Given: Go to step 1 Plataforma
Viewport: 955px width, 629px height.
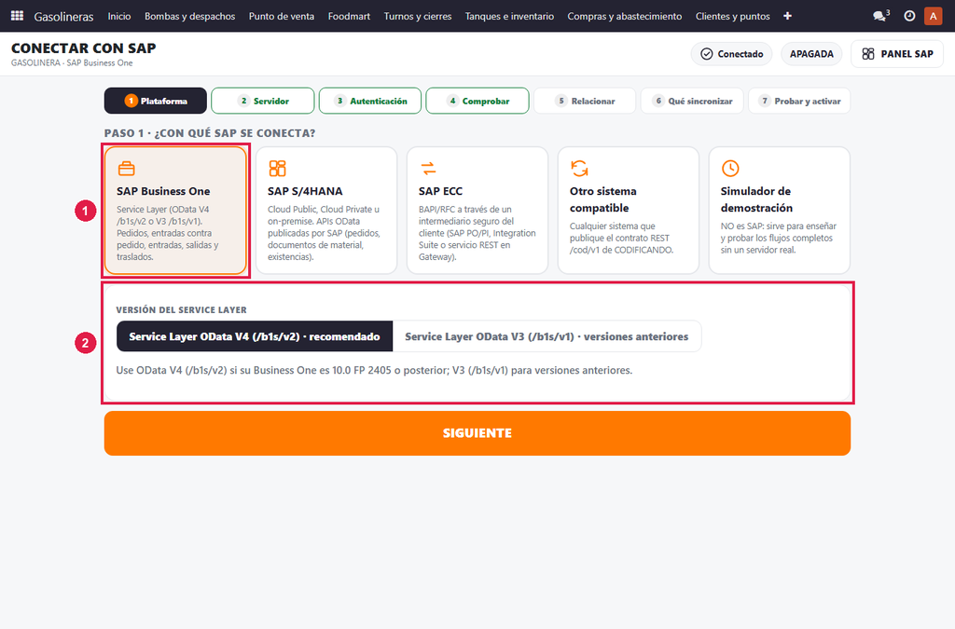Looking at the screenshot, I should point(156,101).
